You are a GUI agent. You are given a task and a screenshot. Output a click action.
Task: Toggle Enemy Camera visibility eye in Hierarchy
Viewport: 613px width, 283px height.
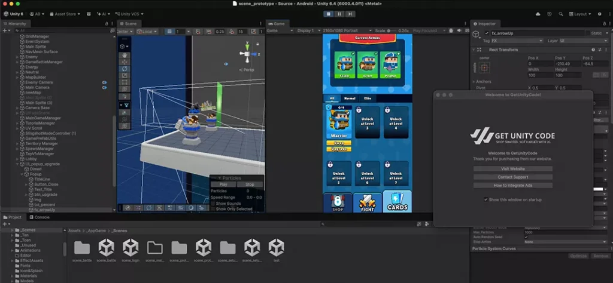pyautogui.click(x=104, y=82)
